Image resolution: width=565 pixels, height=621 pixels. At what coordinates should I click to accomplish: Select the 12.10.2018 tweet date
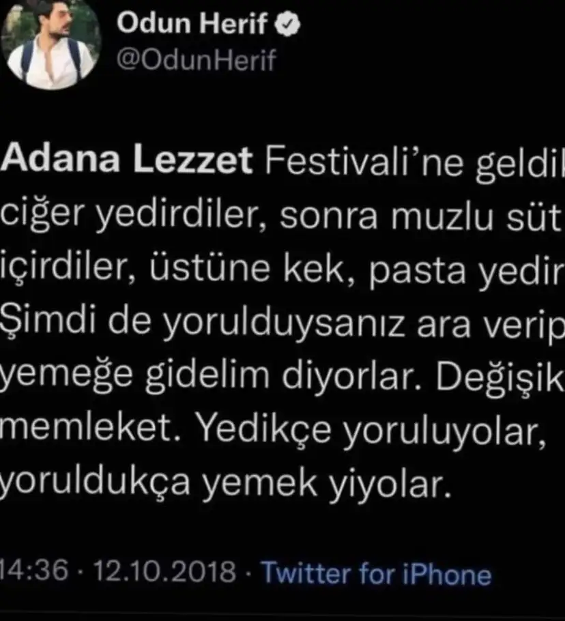point(164,572)
